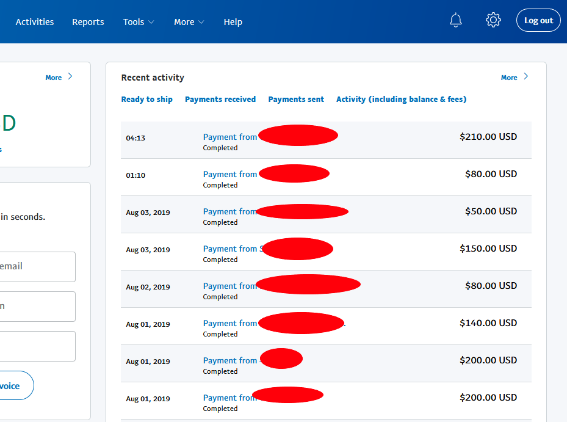The width and height of the screenshot is (567, 422).
Task: Click the Recent activity heading
Action: coord(153,78)
